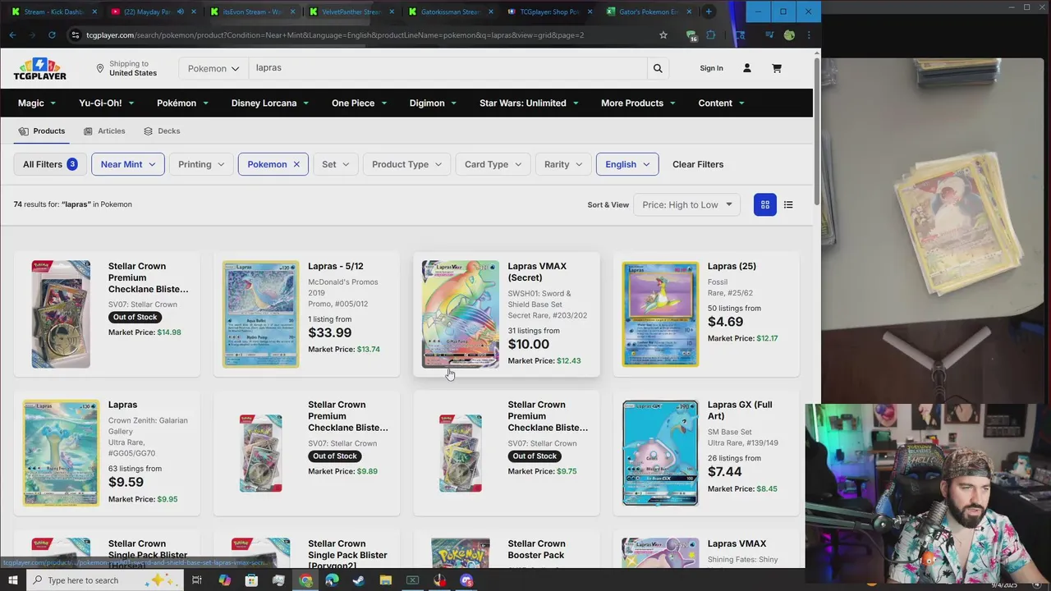Open Lapras VMAX (Secret) product title

coord(537,272)
